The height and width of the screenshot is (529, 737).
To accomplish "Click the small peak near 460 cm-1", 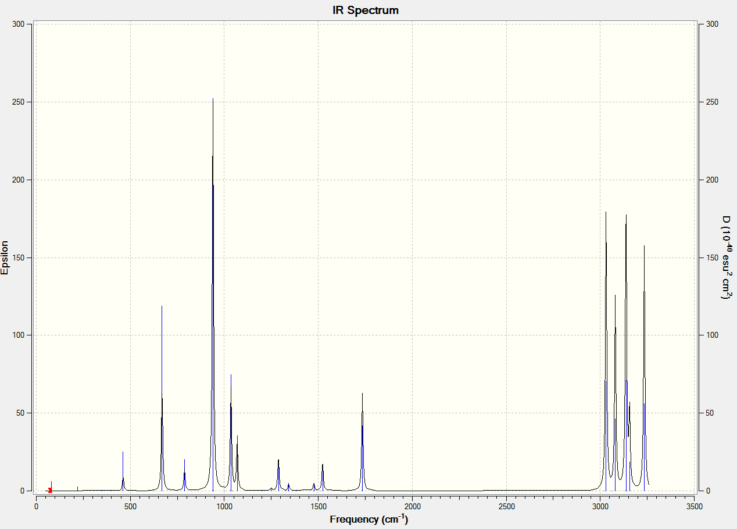I will [x=123, y=471].
